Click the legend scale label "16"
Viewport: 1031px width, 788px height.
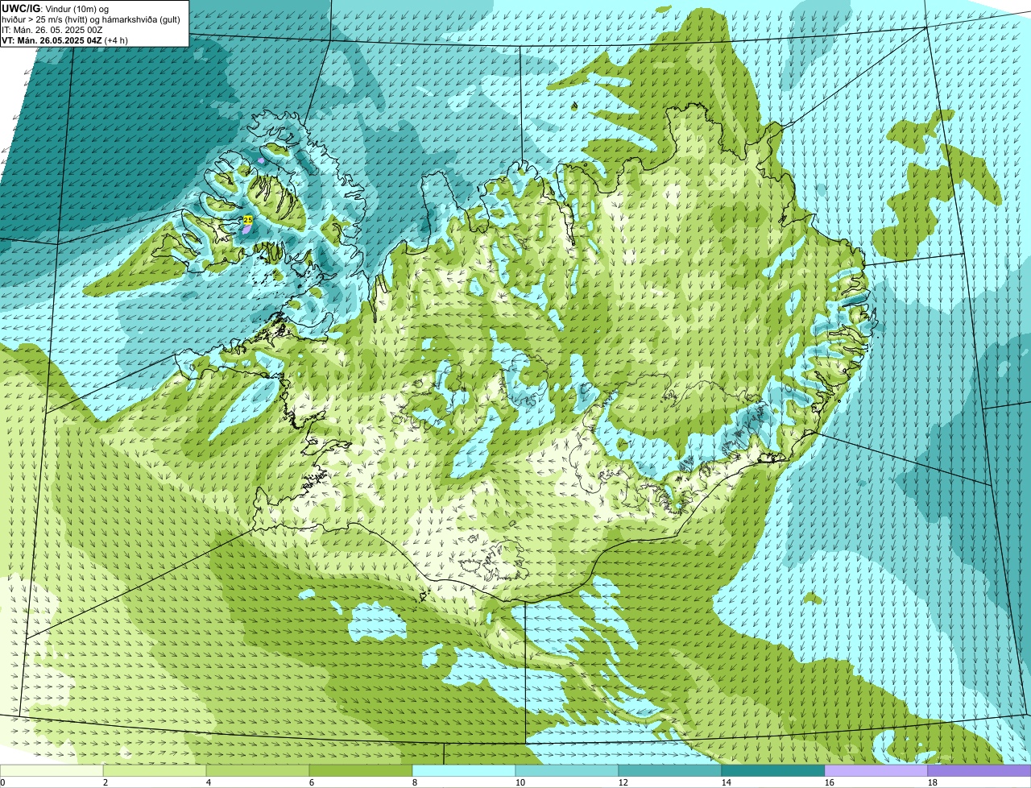point(830,782)
